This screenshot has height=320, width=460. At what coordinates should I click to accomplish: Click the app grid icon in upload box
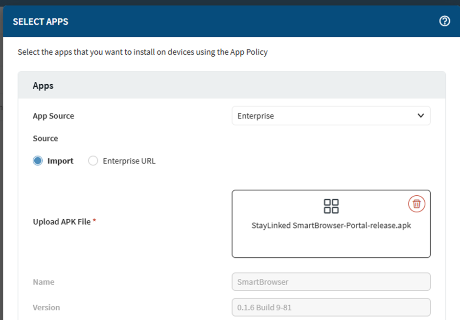331,206
